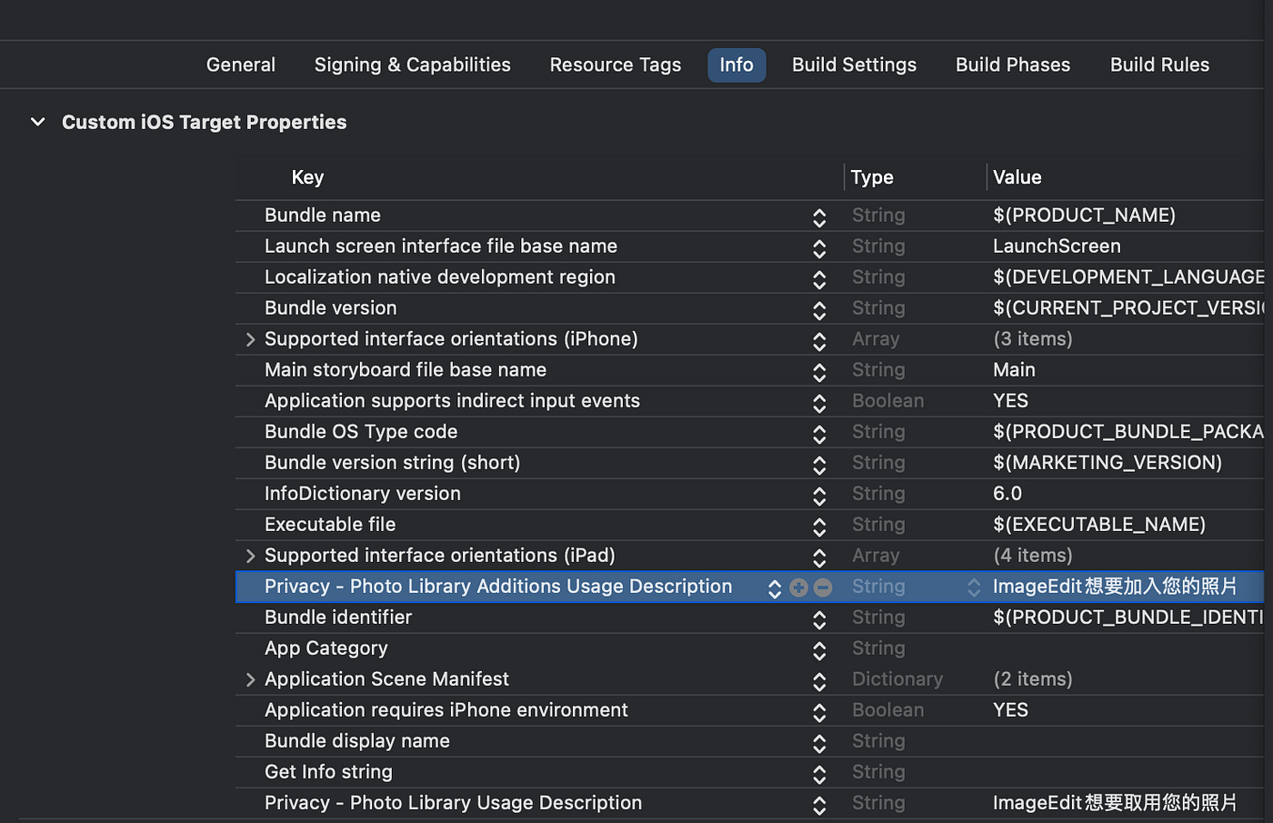Viewport: 1273px width, 823px height.
Task: Switch to the Build Settings tab
Action: (854, 65)
